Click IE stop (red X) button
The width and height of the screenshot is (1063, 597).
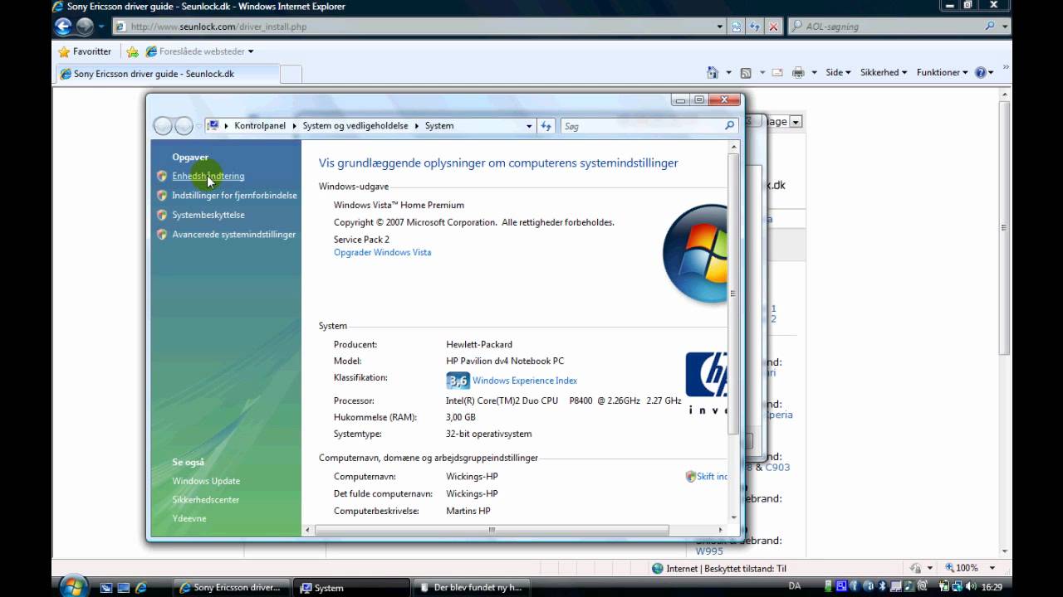coord(773,27)
